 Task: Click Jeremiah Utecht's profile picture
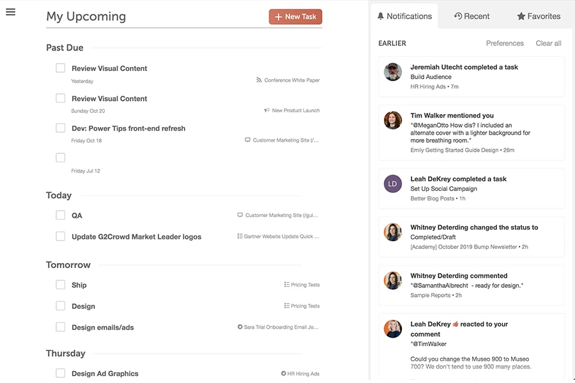pos(392,72)
